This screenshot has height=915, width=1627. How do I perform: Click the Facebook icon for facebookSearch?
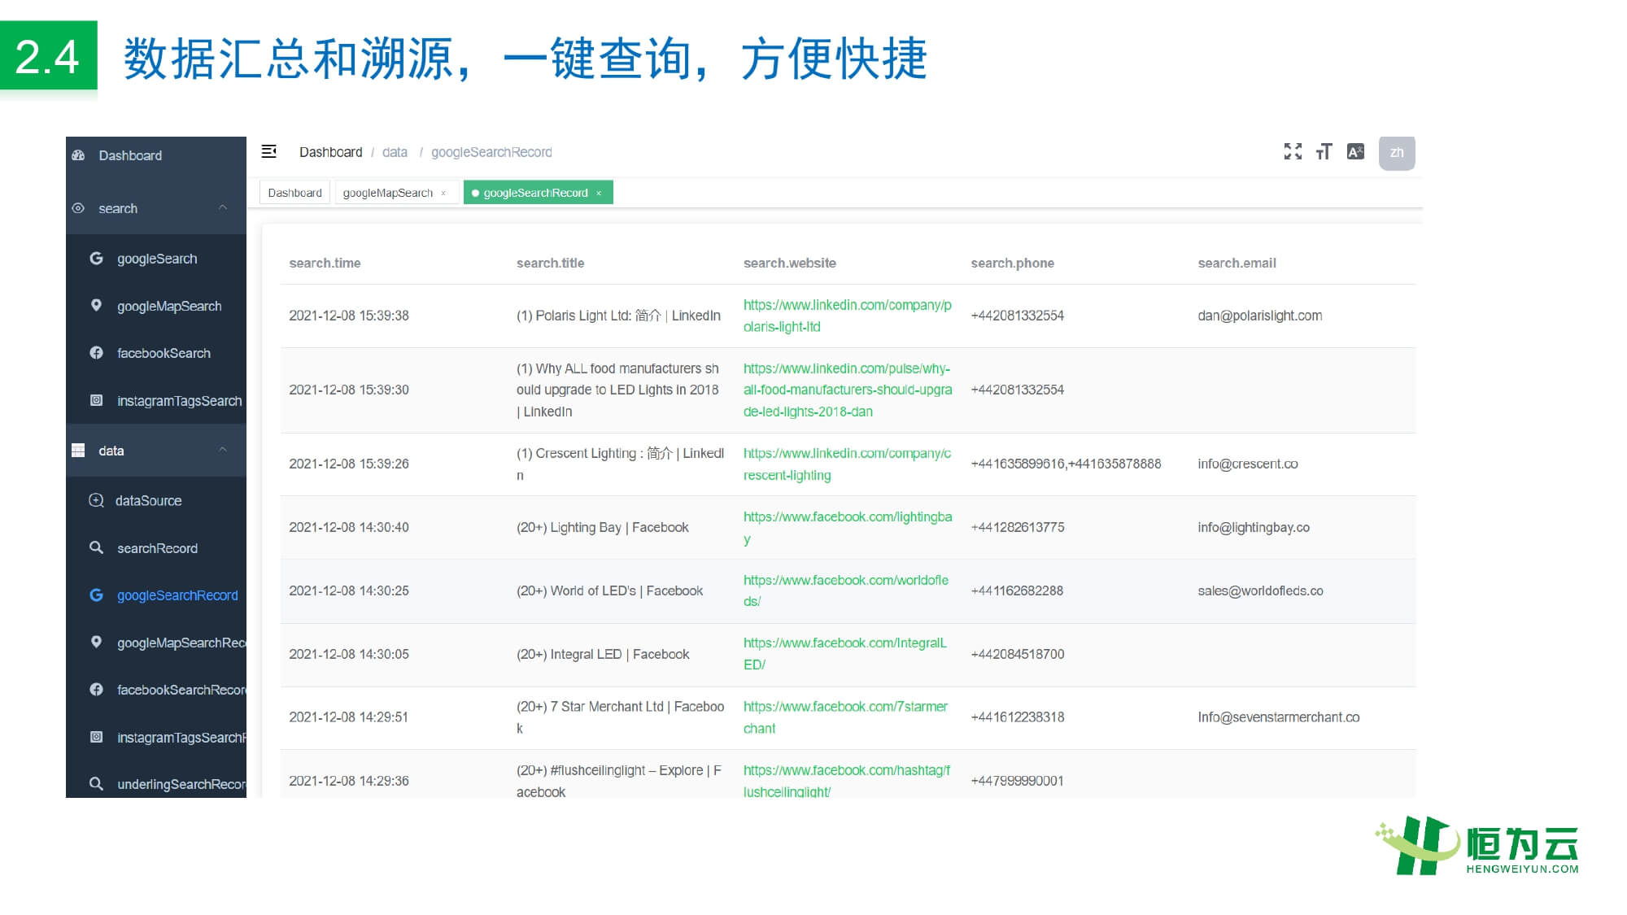pos(96,352)
